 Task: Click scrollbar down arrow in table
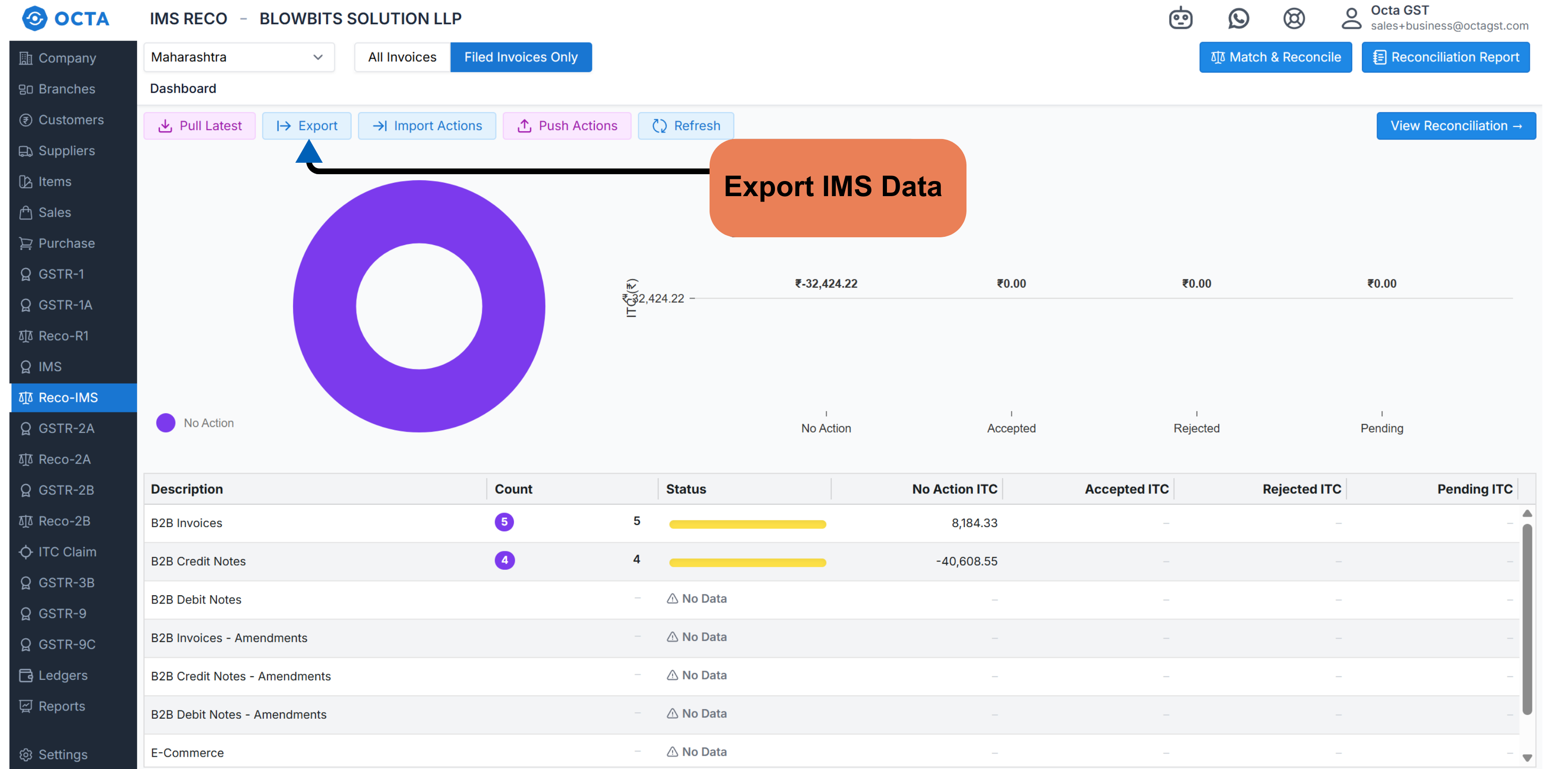[1527, 757]
